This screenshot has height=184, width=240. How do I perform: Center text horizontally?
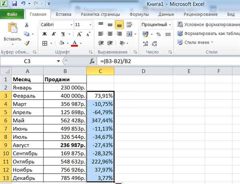[x=110, y=34]
